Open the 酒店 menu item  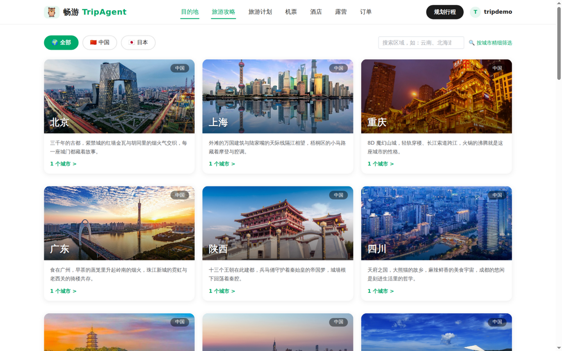(316, 12)
